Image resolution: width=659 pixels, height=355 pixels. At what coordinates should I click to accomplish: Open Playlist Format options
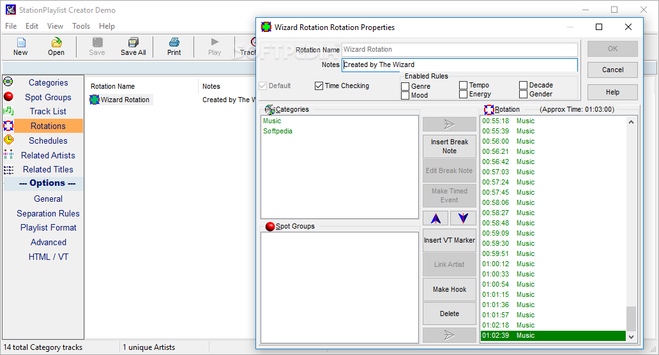49,228
